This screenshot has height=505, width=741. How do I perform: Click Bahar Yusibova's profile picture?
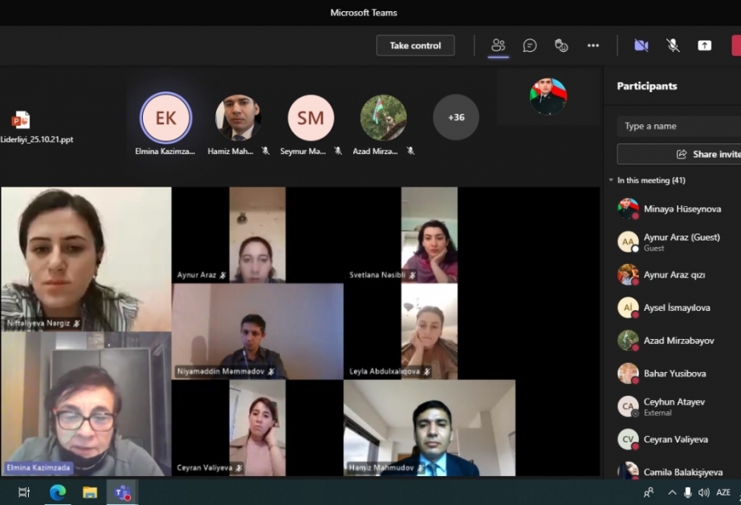[628, 374]
